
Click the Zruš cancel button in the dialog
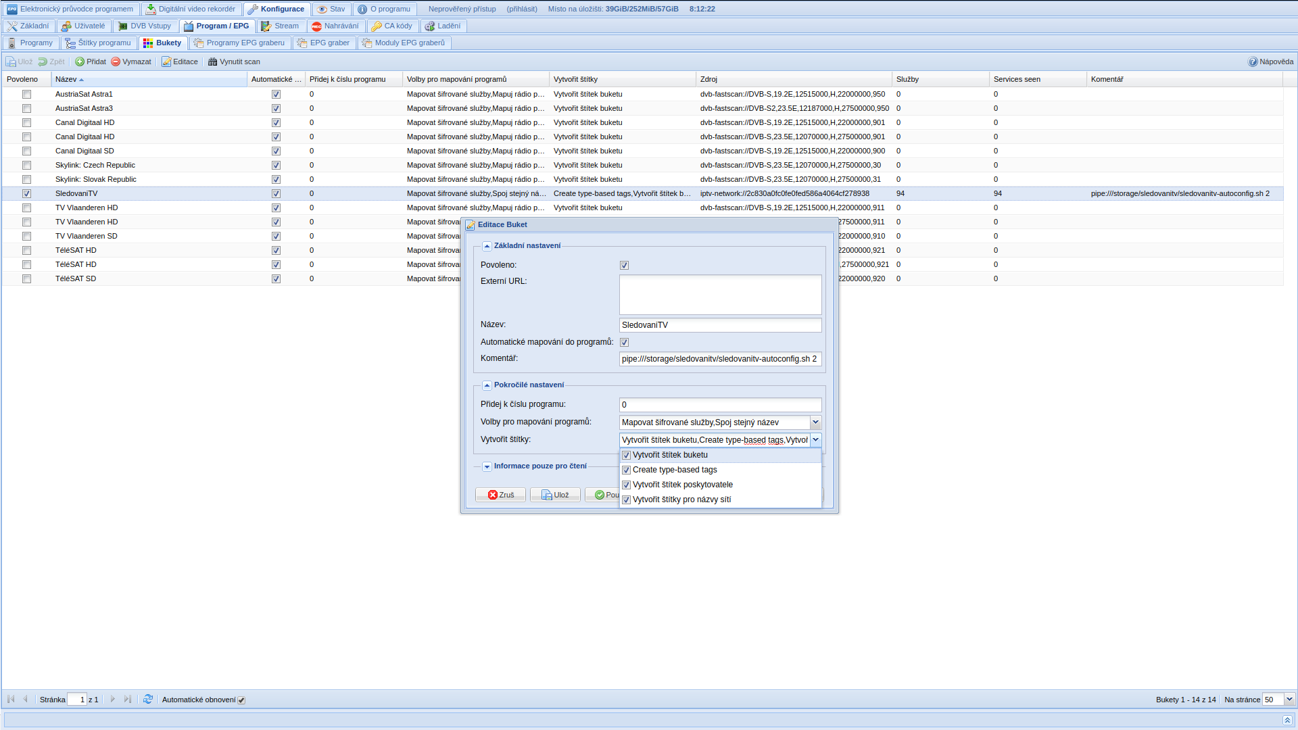[x=501, y=495]
